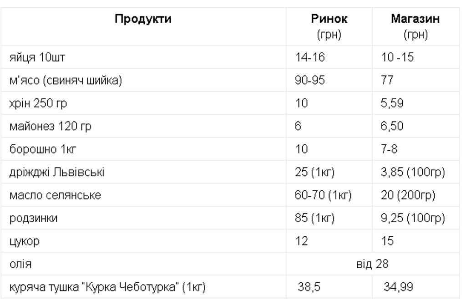Image resolution: width=466 pixels, height=306 pixels.
Task: Select the "цукор" row label
Action: pyautogui.click(x=20, y=241)
